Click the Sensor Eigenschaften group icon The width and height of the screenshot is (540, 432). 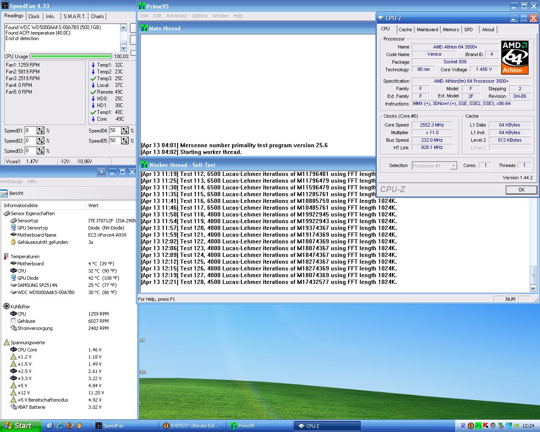[6, 213]
